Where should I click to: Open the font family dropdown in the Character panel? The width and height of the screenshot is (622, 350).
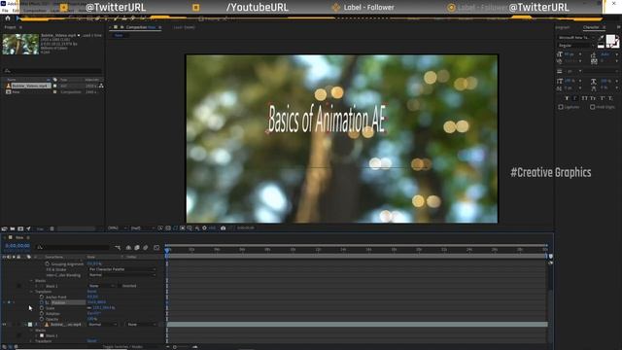[576, 38]
